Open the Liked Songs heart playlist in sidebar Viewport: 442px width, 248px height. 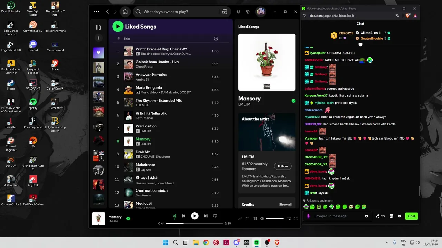pos(98,53)
